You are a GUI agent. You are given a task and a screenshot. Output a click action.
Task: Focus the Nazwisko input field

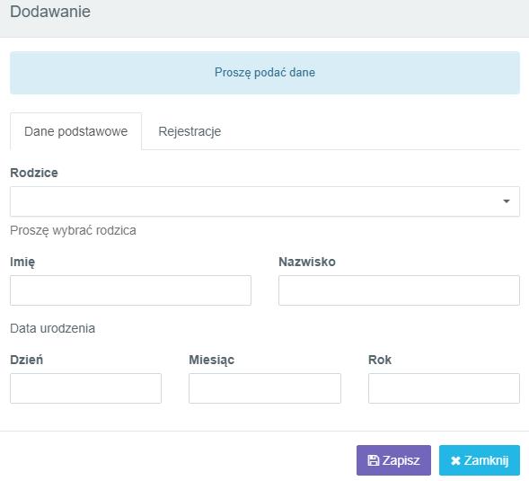[399, 290]
